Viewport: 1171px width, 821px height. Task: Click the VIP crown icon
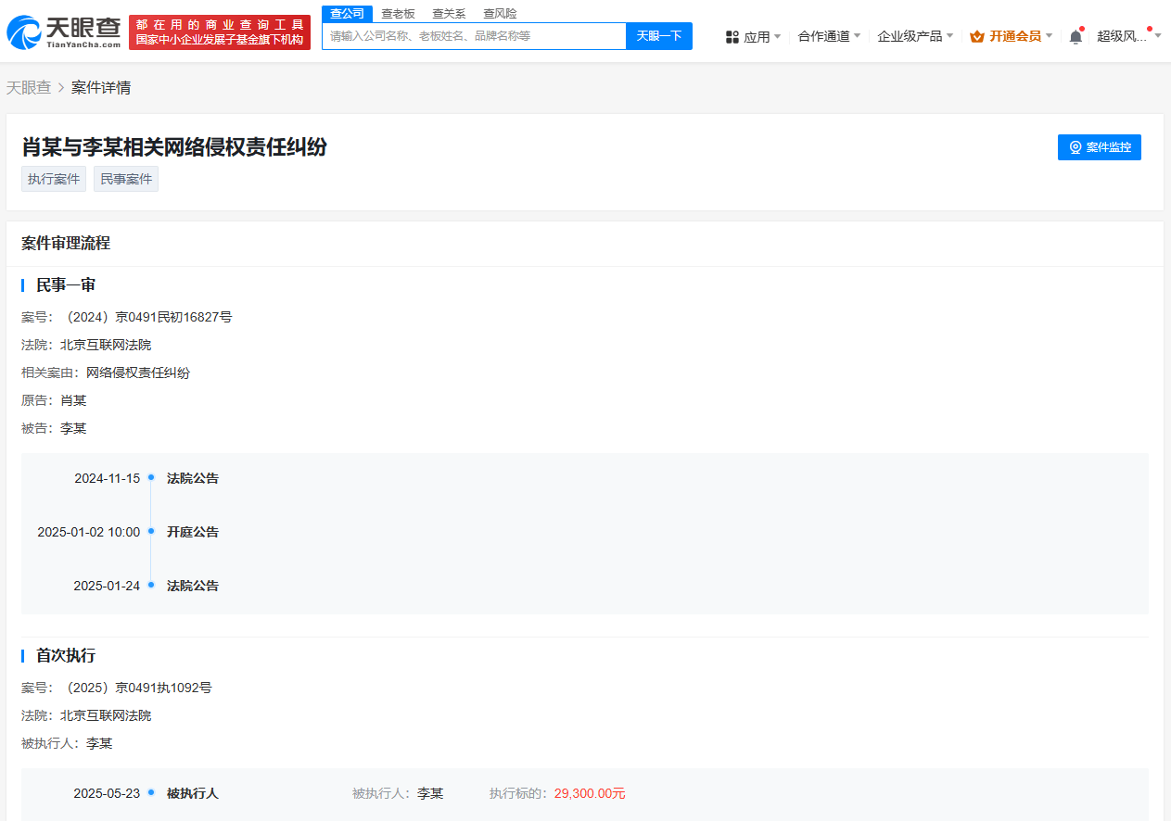point(976,36)
